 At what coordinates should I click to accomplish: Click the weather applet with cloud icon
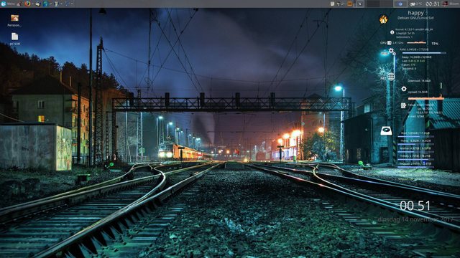415,4
